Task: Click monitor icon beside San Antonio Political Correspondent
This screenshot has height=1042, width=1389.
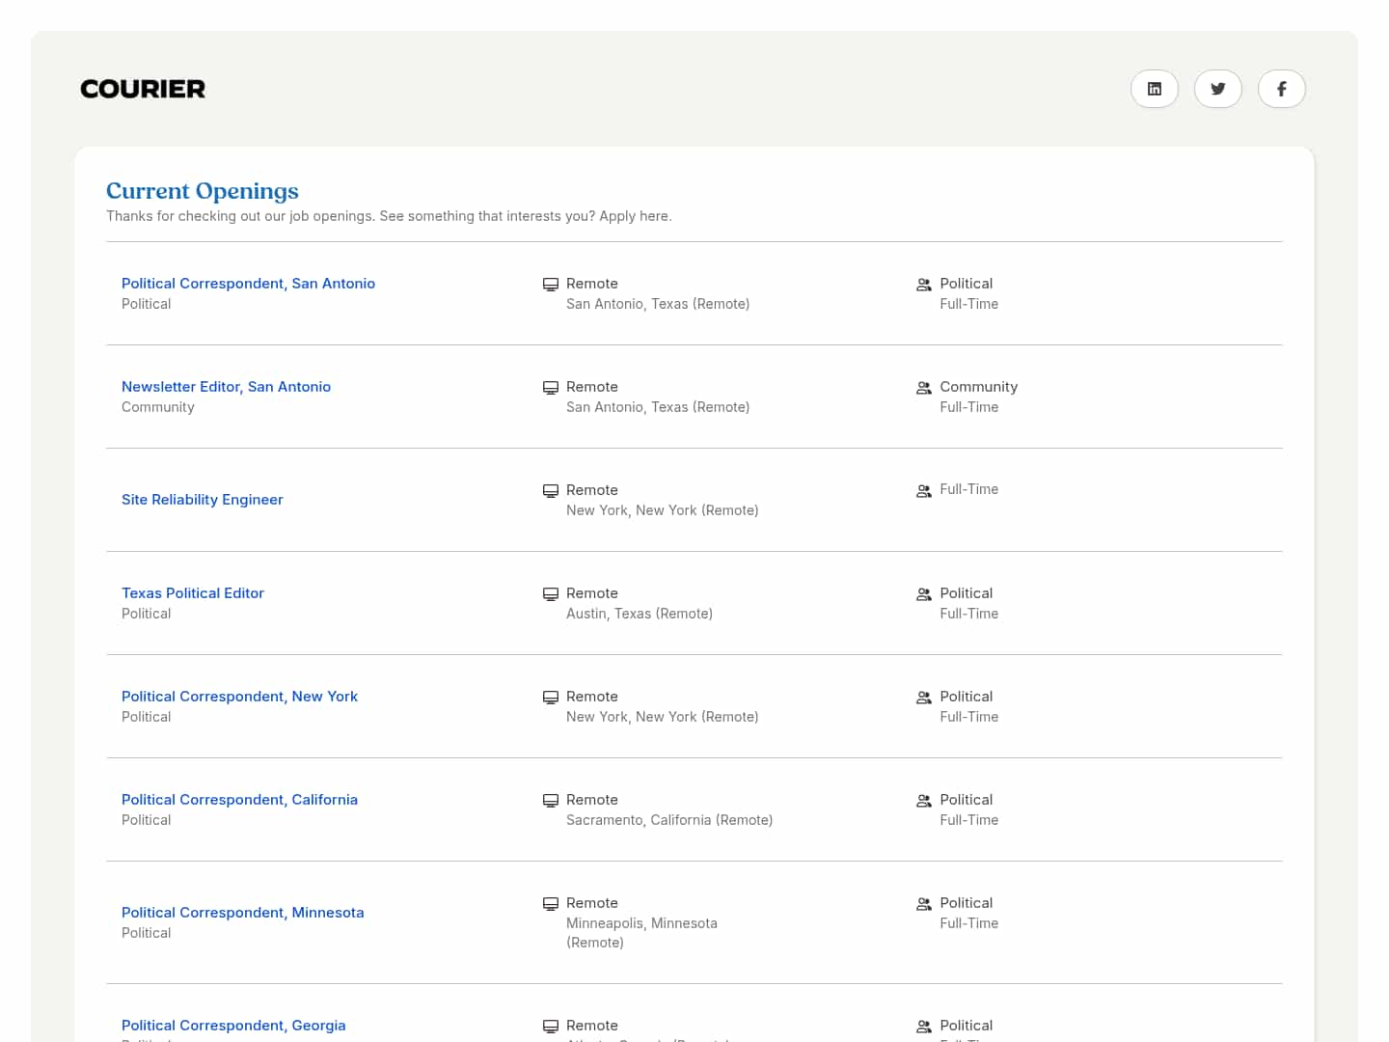Action: [551, 285]
